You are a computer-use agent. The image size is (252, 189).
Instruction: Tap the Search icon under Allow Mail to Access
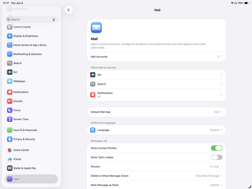coord(93,84)
